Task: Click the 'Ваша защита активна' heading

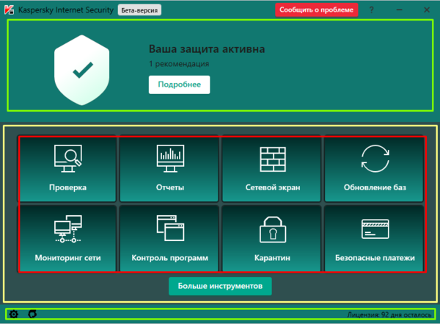Action: coord(207,49)
